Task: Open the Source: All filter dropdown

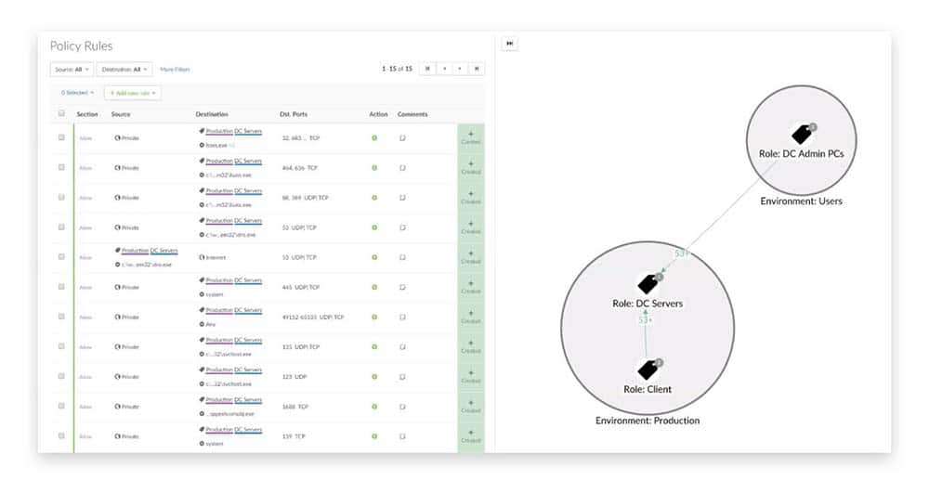Action: point(72,69)
